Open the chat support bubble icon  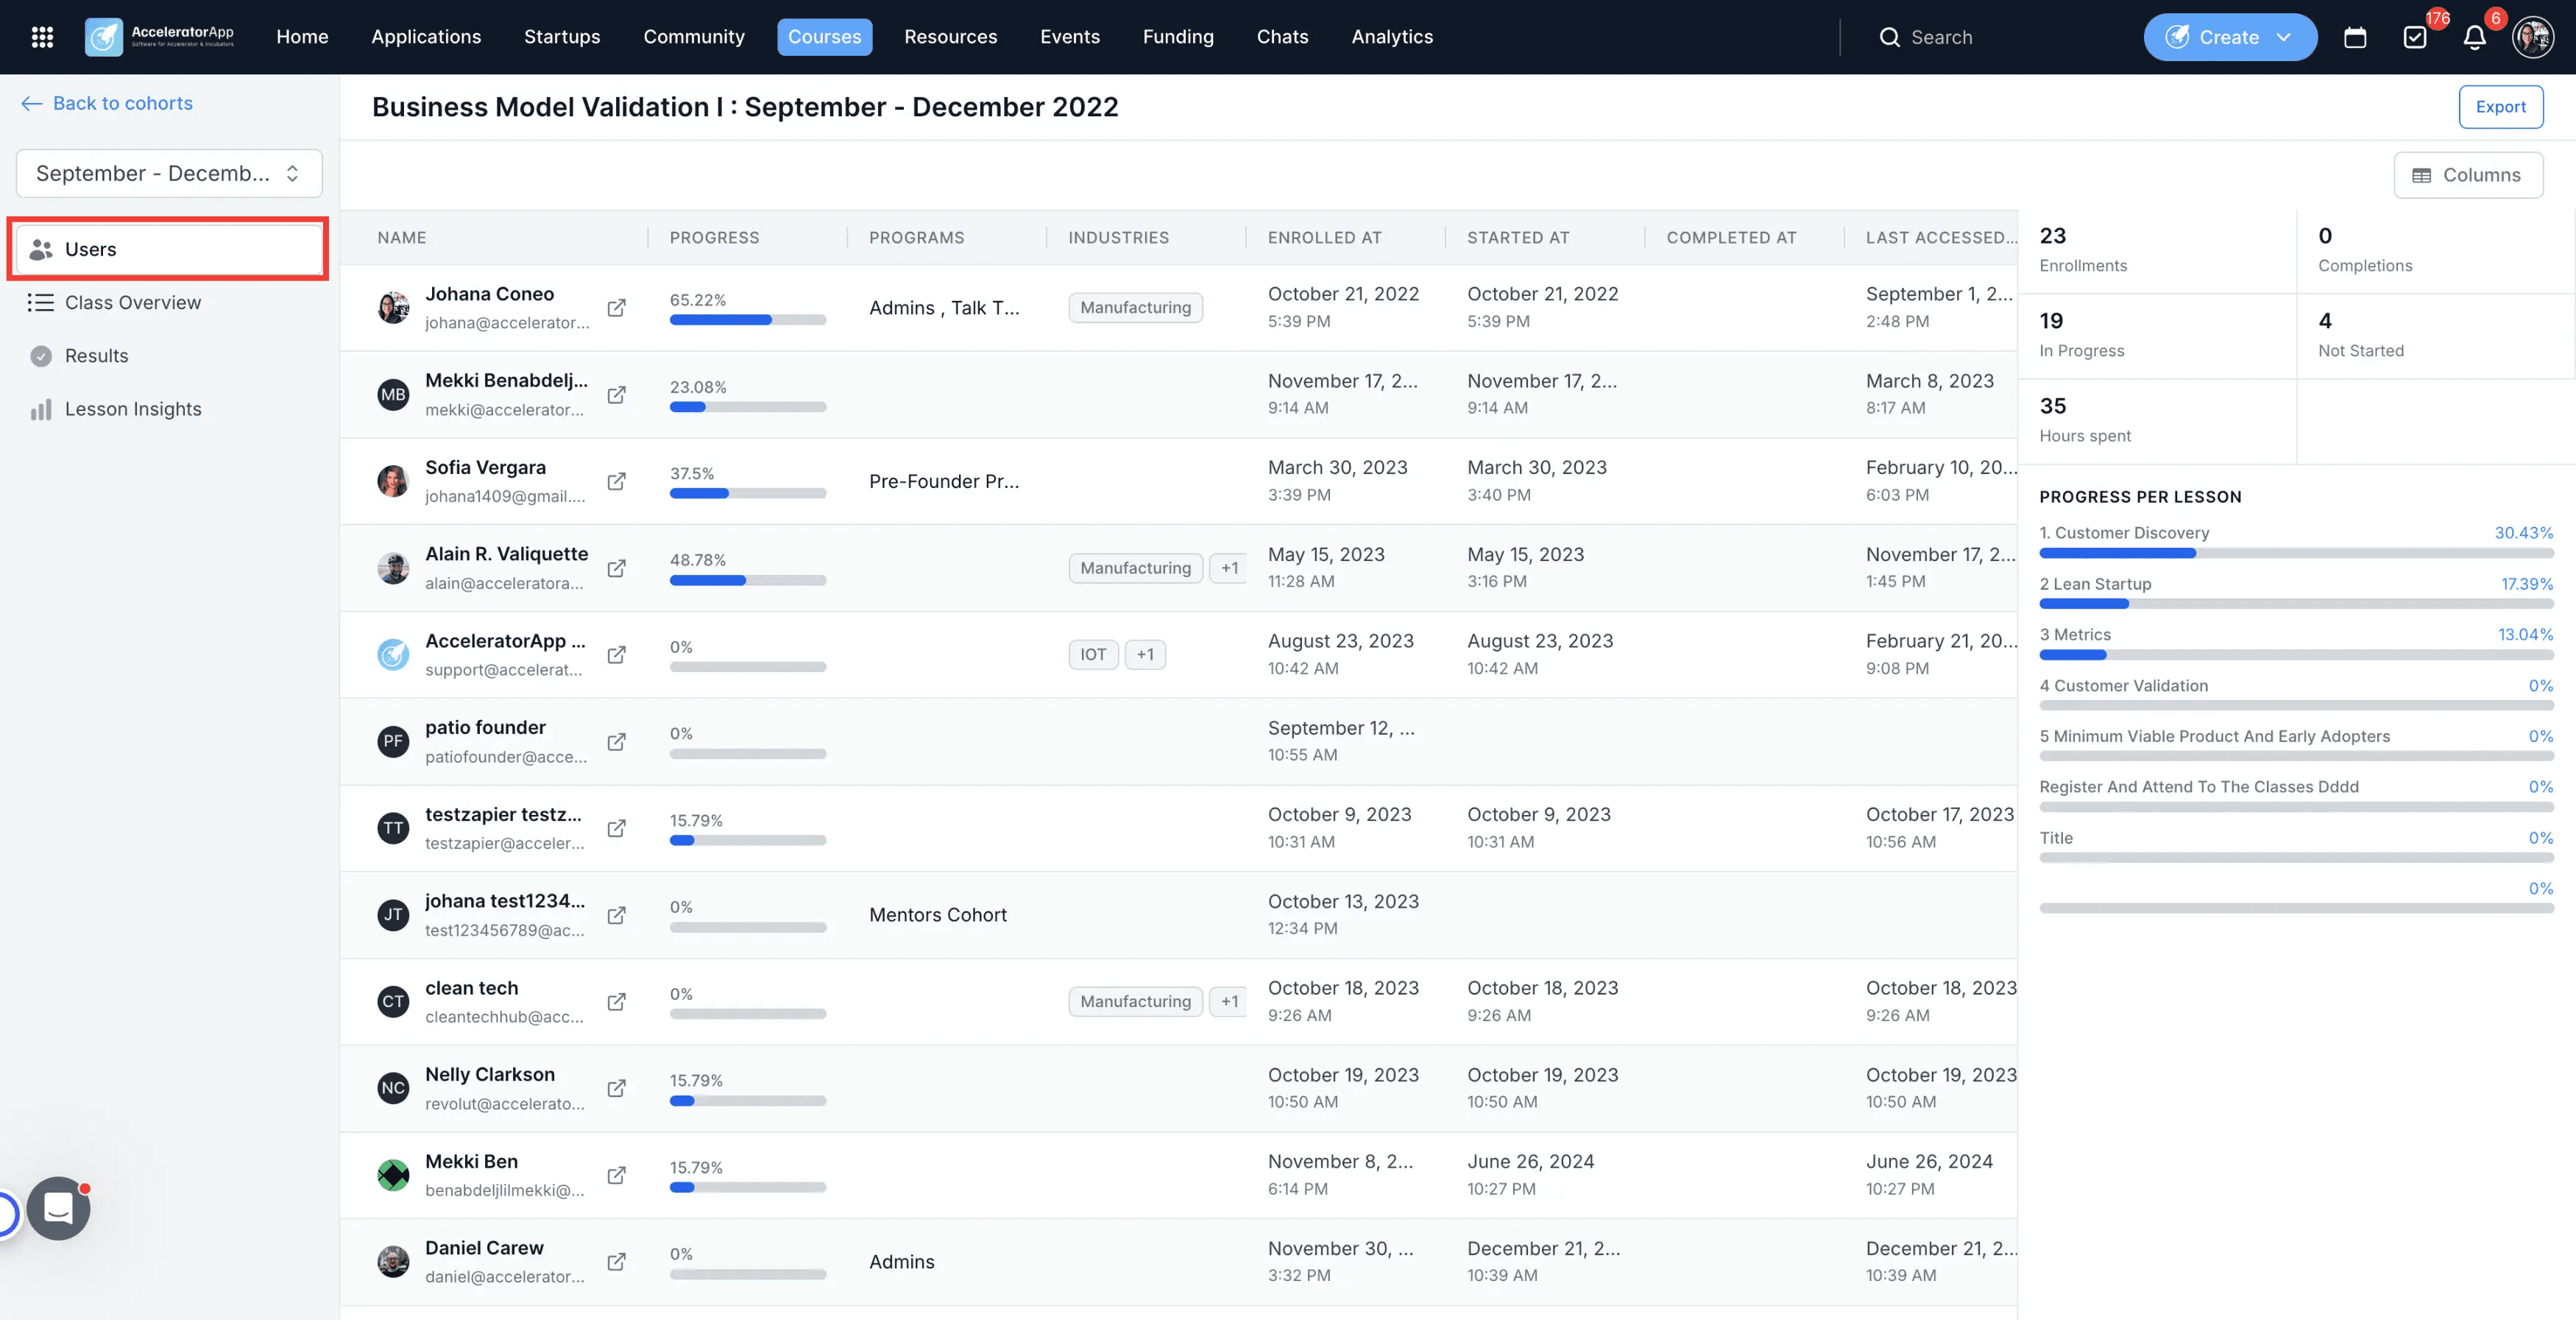(x=58, y=1208)
